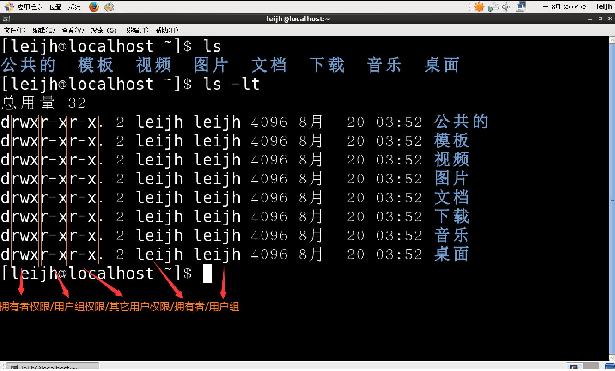Open the 终端(T) menu
The height and width of the screenshot is (371, 615).
point(137,30)
